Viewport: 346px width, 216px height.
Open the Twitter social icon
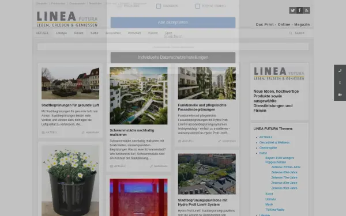292,10
